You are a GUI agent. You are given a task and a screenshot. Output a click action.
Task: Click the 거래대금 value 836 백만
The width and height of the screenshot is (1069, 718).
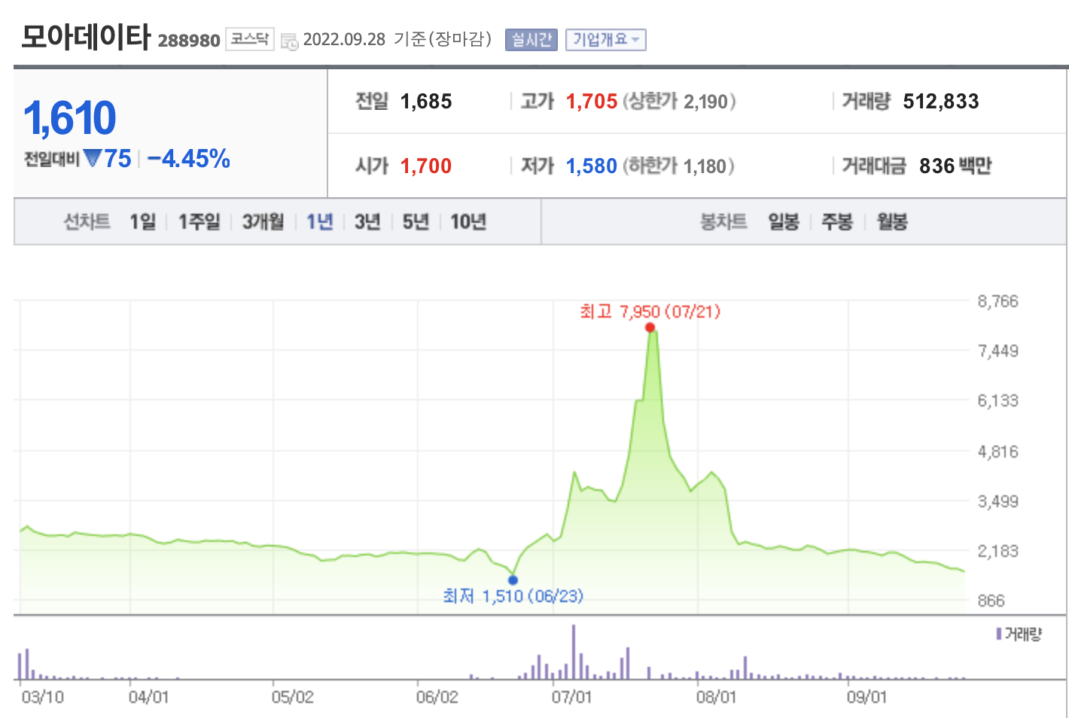[955, 166]
